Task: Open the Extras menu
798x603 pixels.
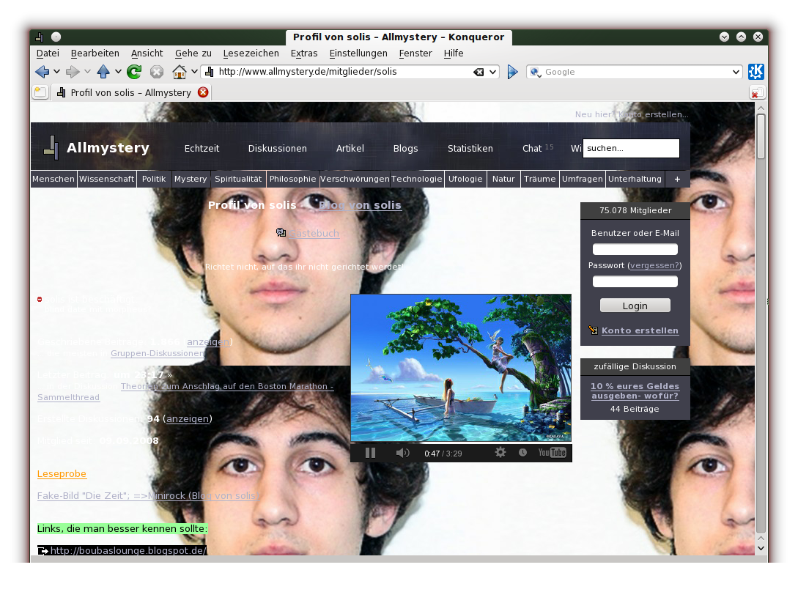Action: (x=304, y=53)
